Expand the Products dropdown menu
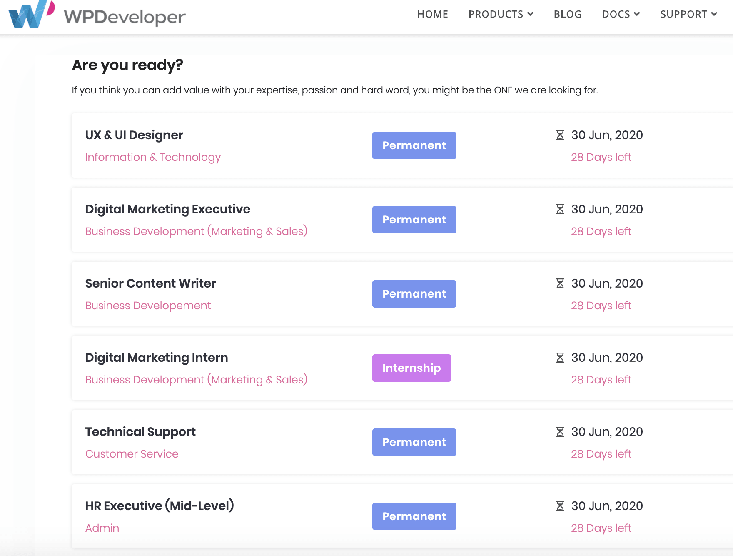733x556 pixels. point(501,14)
